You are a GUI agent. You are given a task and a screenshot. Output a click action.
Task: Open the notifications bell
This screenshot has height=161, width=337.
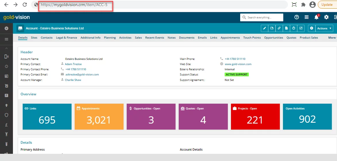(316, 17)
